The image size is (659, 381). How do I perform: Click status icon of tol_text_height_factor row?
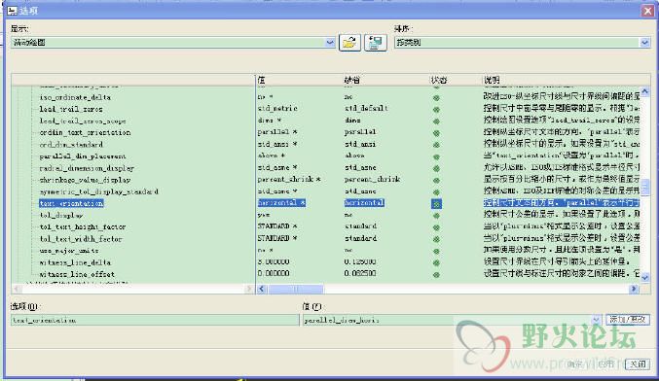(436, 227)
